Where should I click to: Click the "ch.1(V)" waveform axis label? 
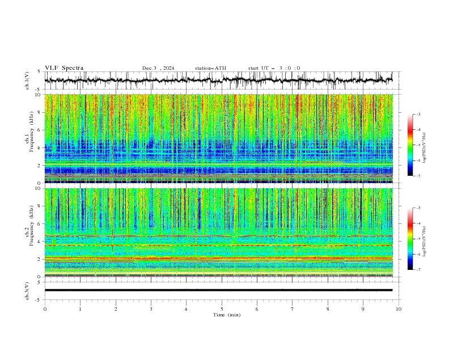27,81
